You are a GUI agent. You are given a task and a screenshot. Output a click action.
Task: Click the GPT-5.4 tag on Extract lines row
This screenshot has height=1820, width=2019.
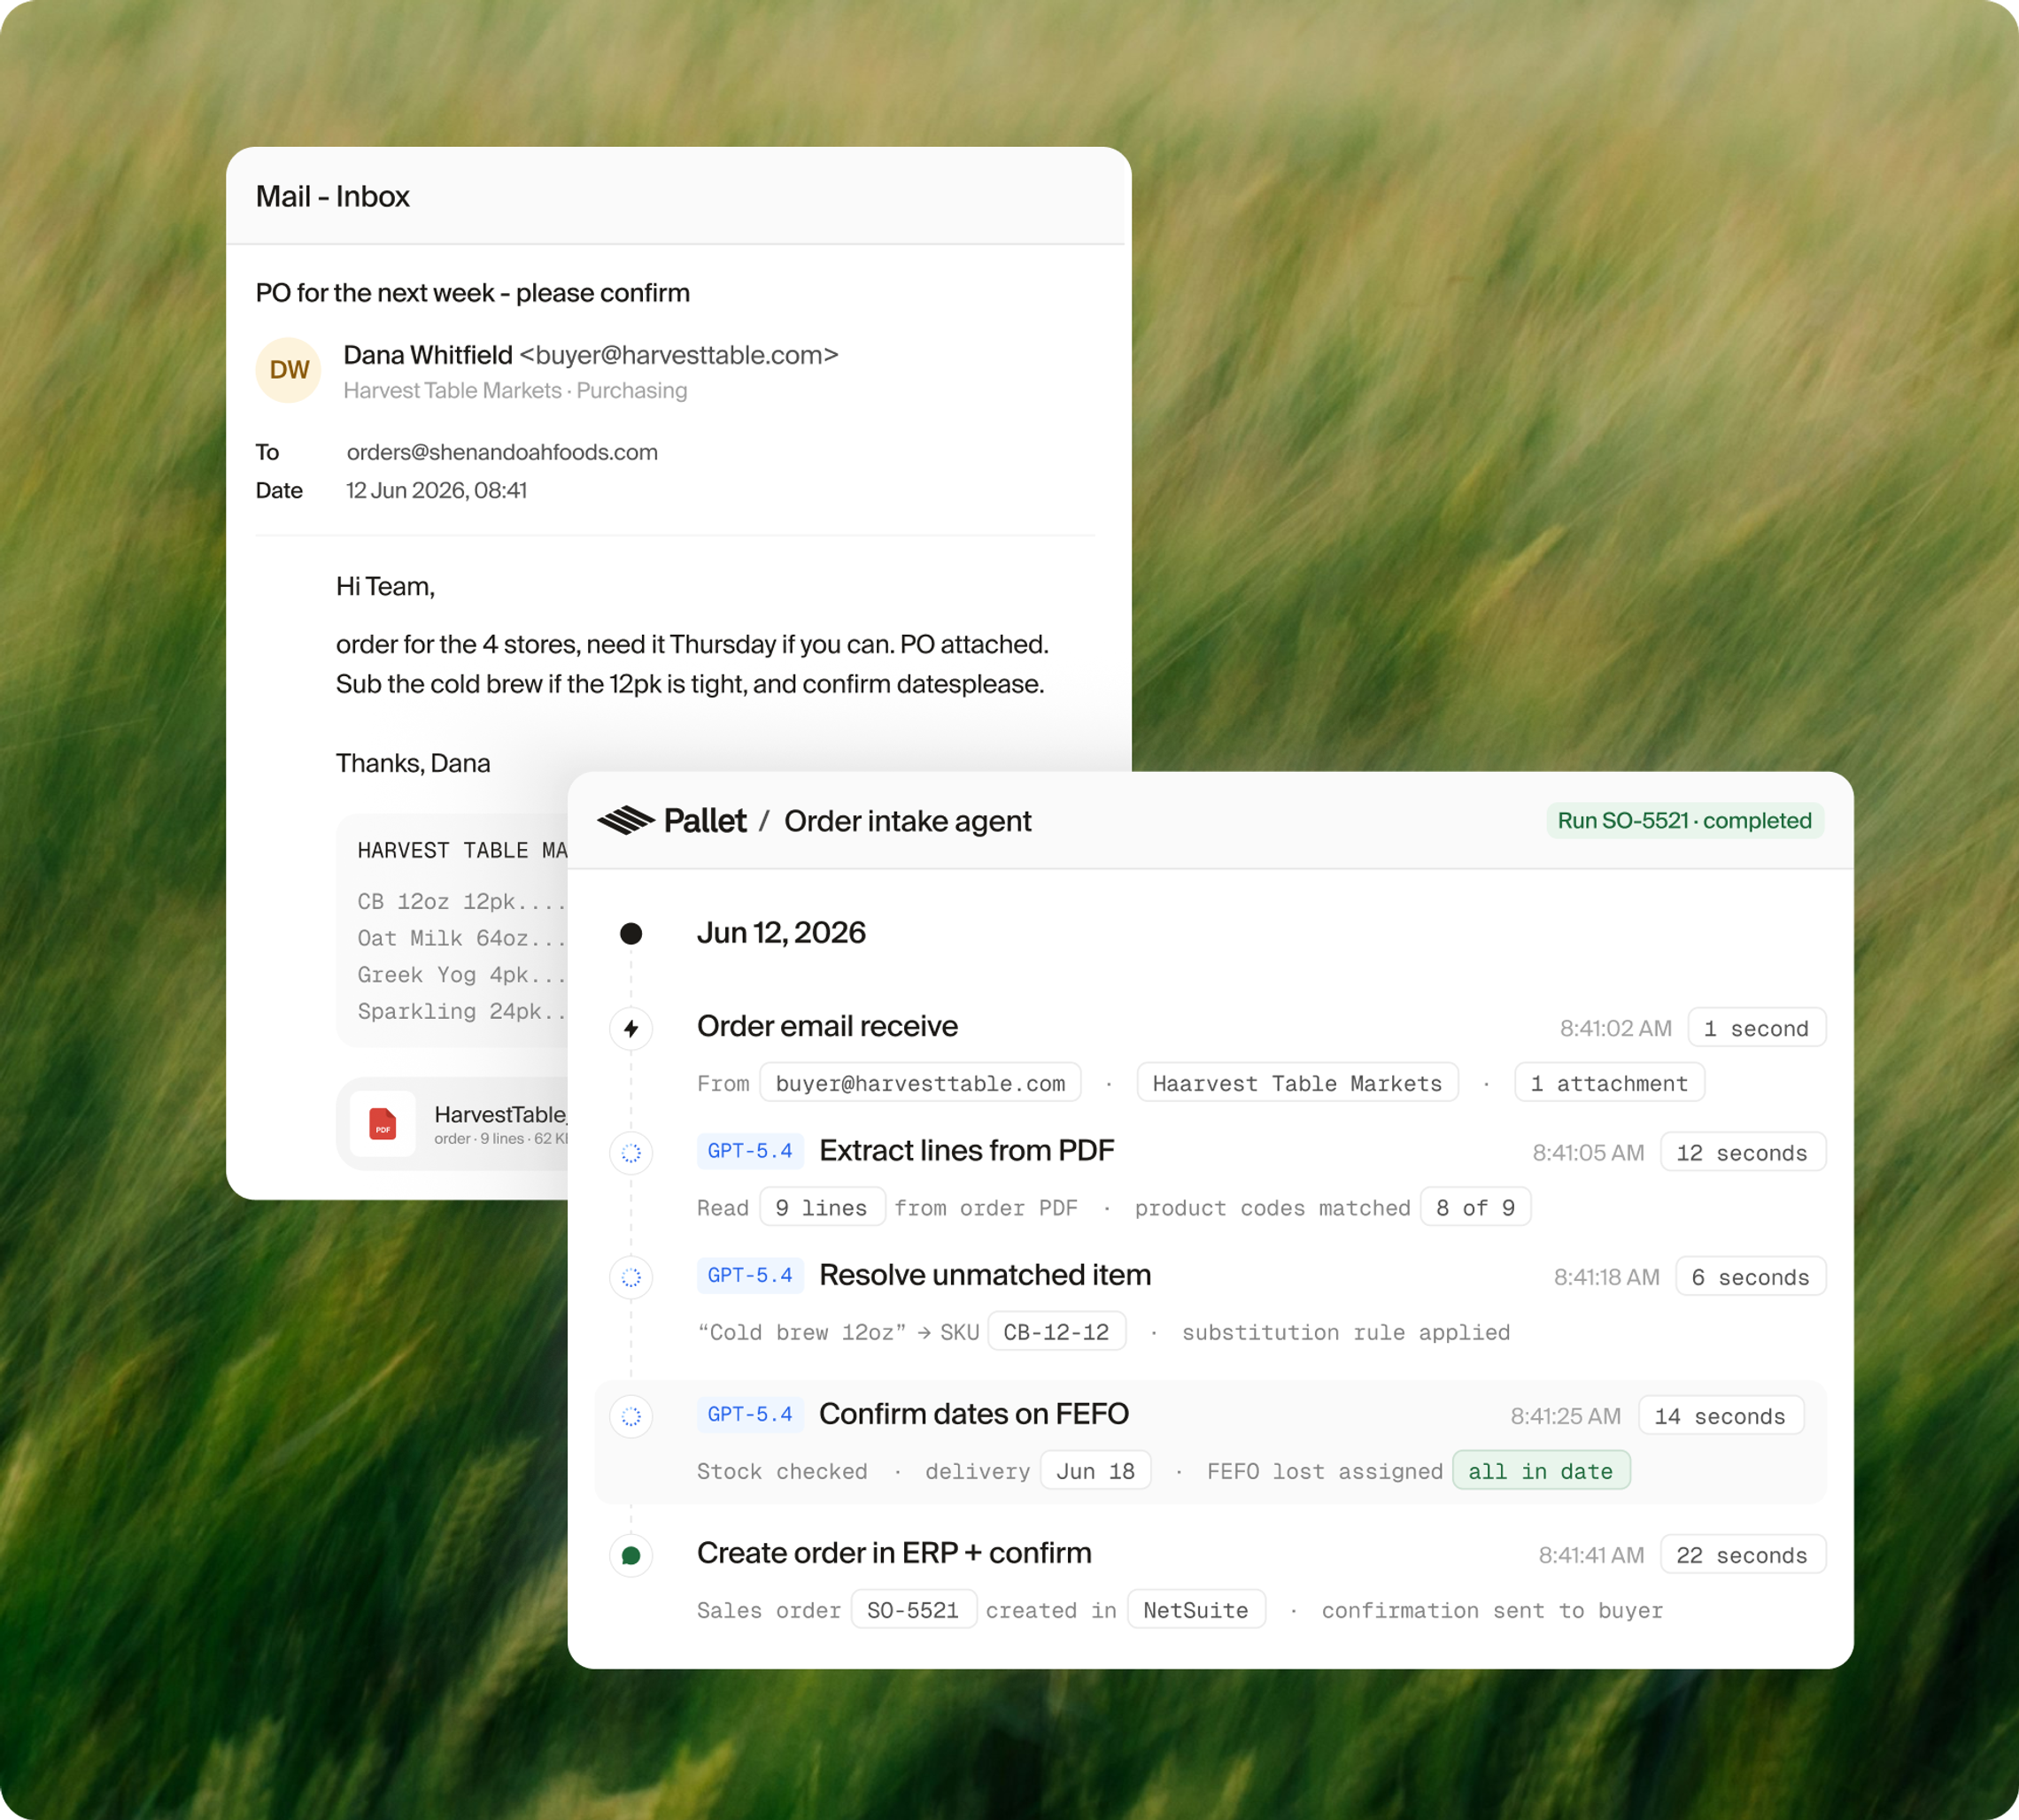[749, 1151]
